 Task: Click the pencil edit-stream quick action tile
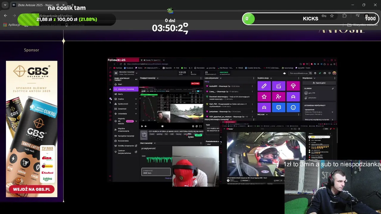264,86
